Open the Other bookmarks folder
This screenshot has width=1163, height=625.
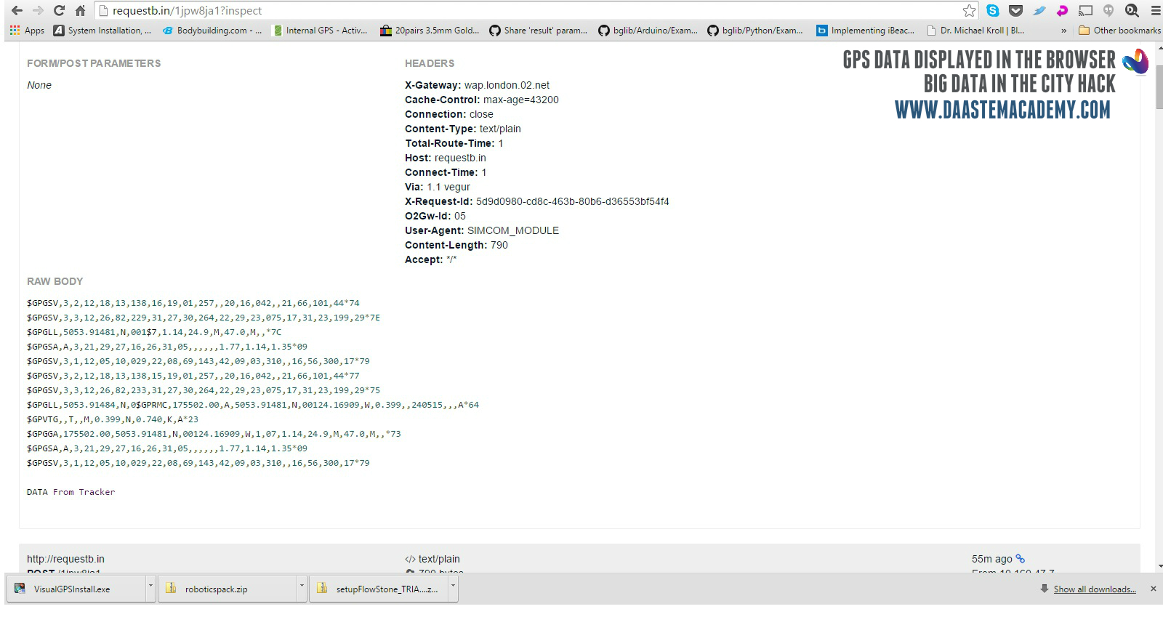(x=1119, y=31)
